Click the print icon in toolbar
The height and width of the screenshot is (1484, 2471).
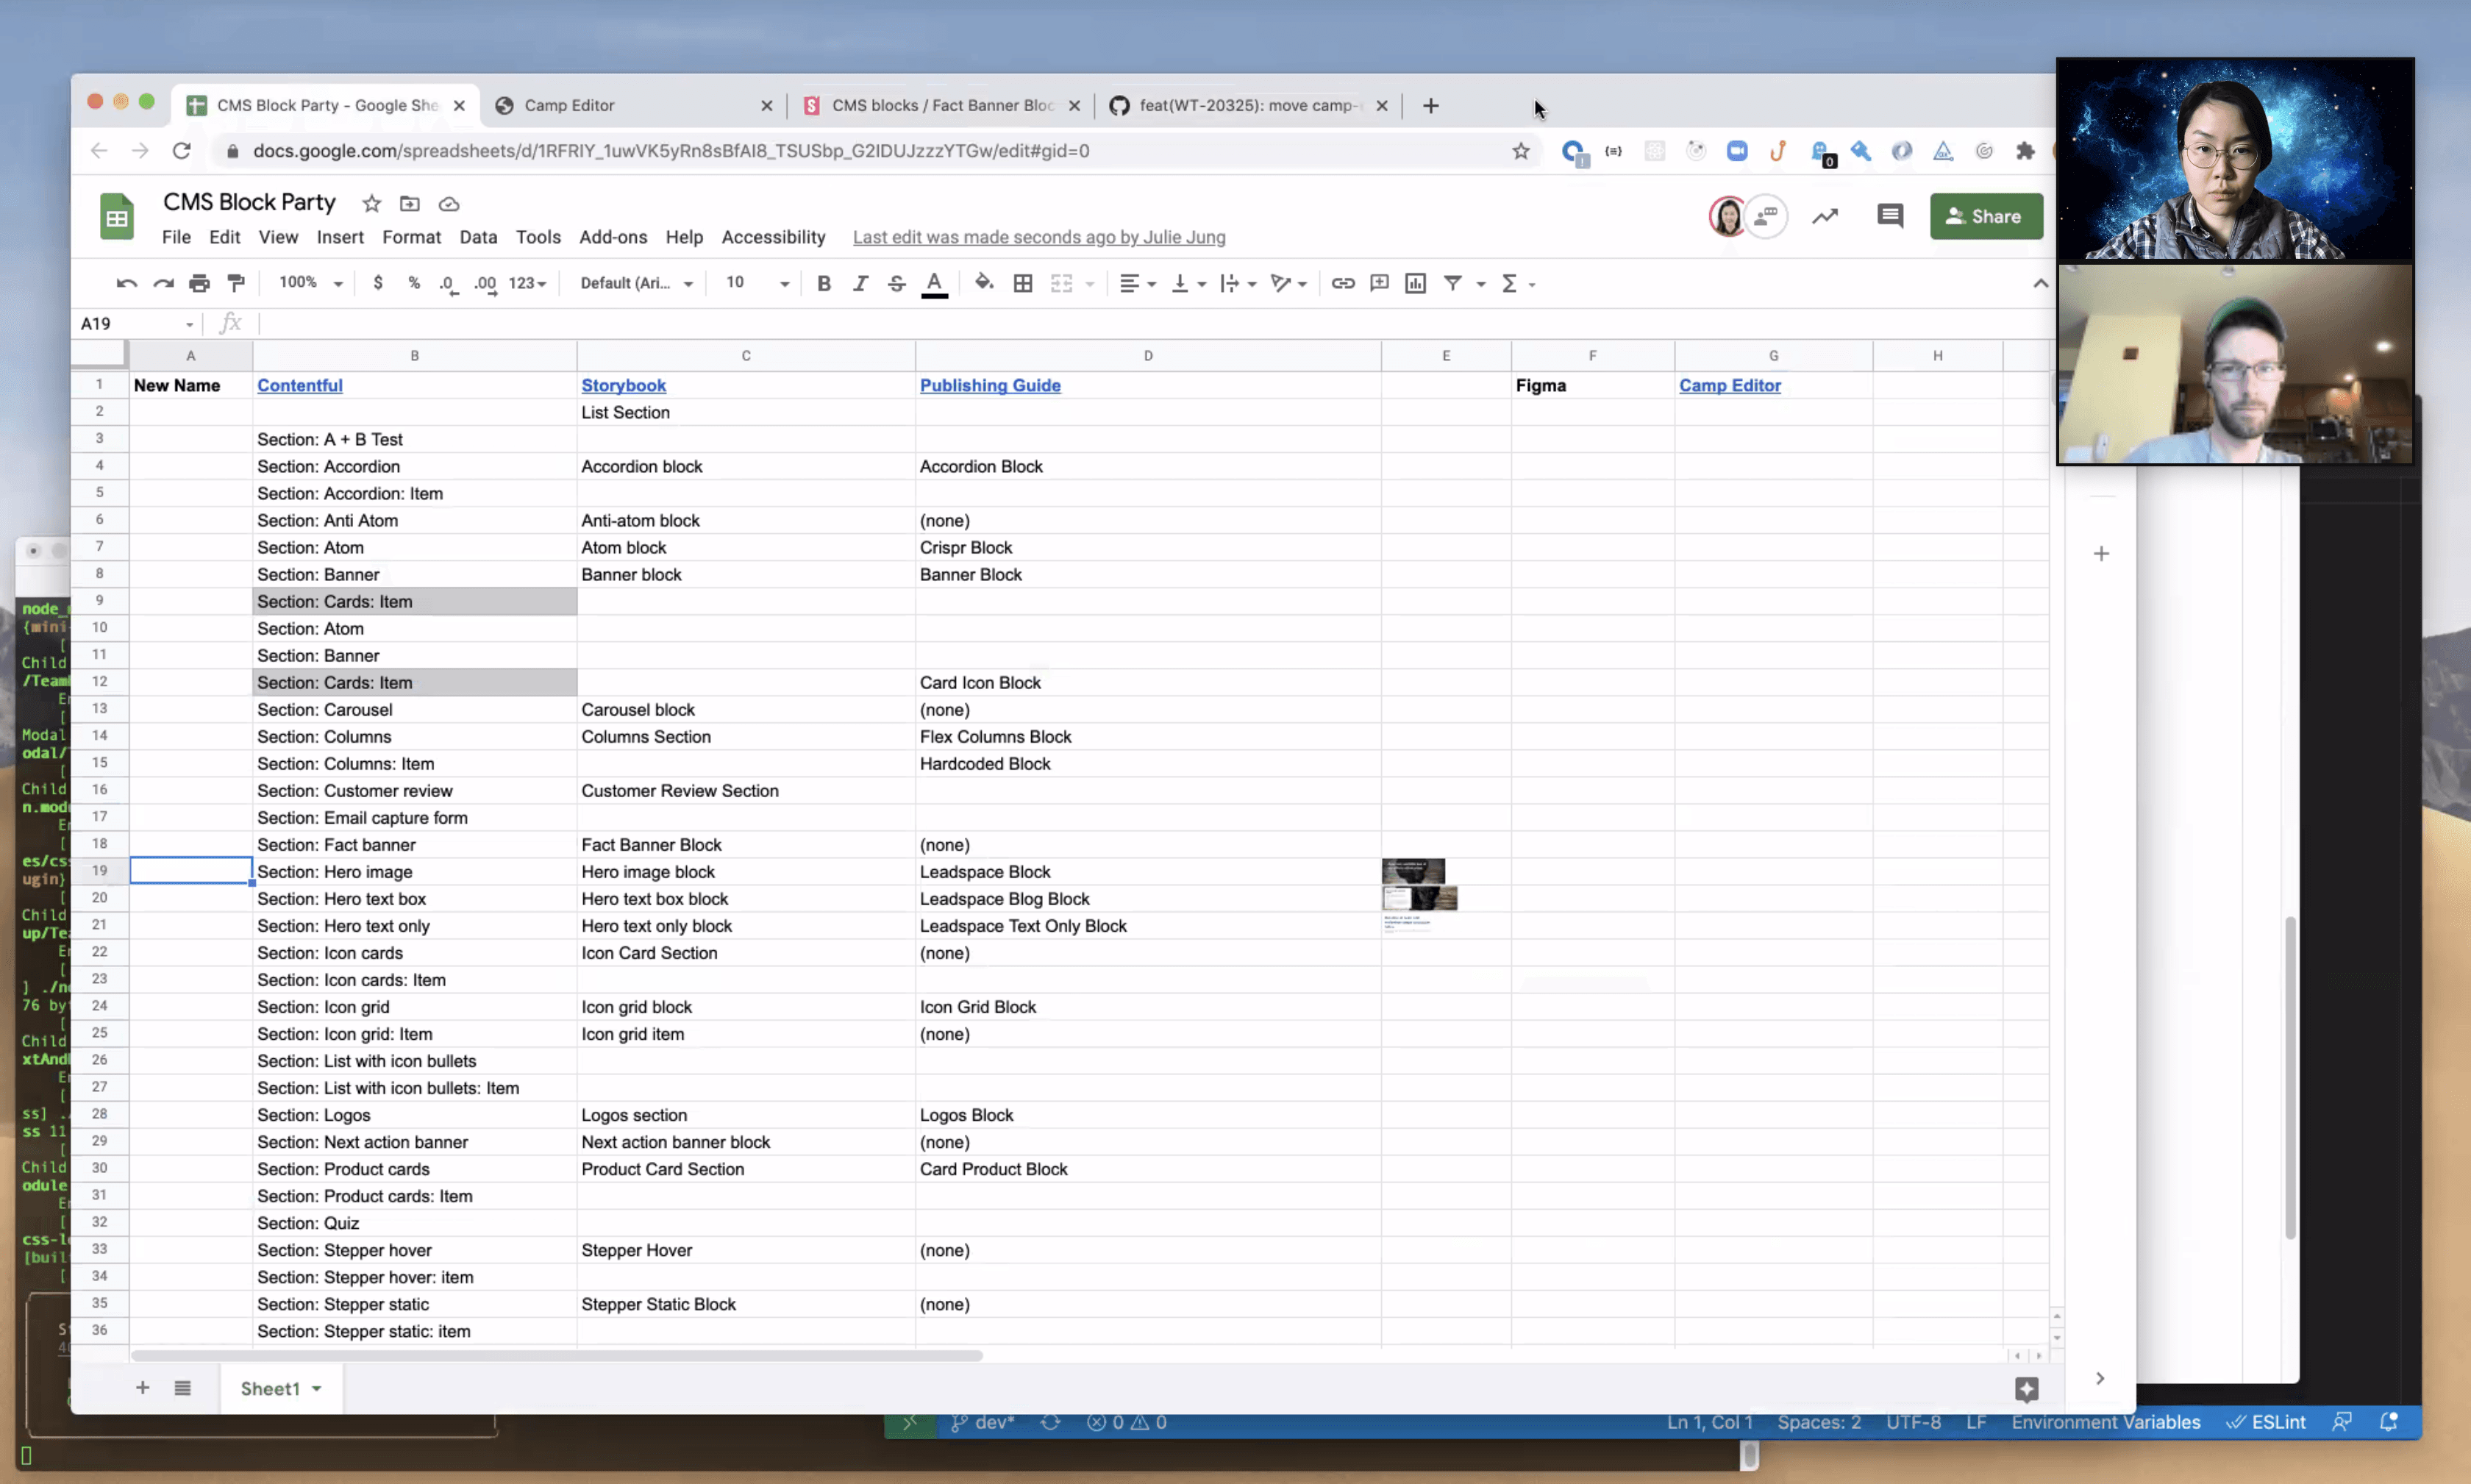coord(199,283)
